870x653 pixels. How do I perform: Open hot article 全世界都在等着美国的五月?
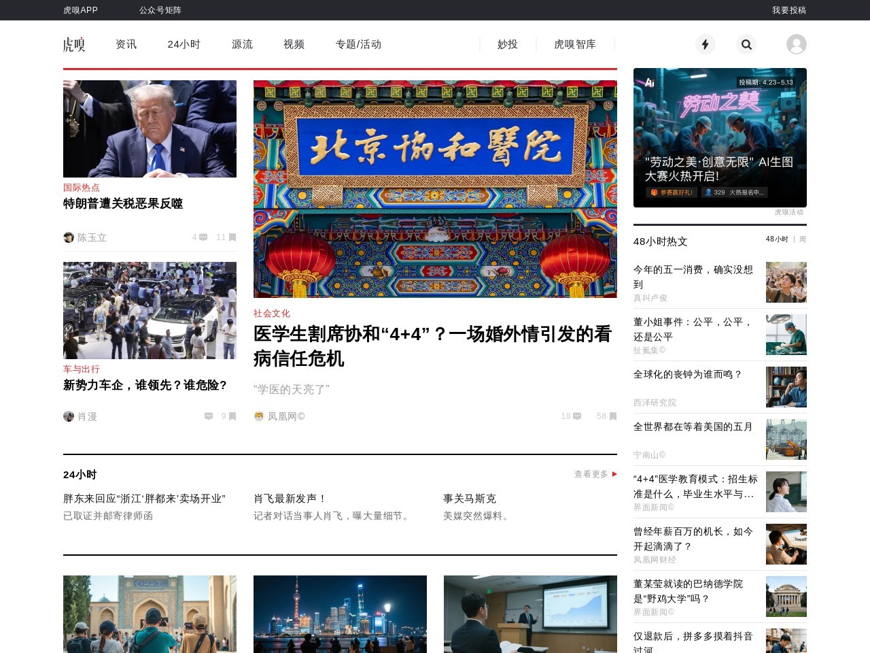click(693, 427)
